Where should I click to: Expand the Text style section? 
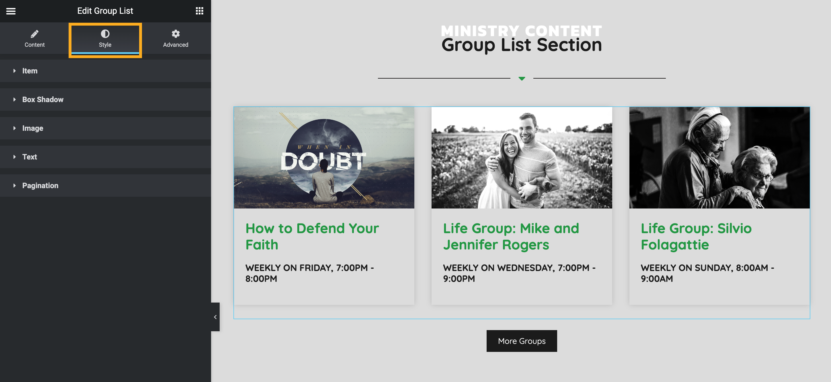click(x=106, y=157)
